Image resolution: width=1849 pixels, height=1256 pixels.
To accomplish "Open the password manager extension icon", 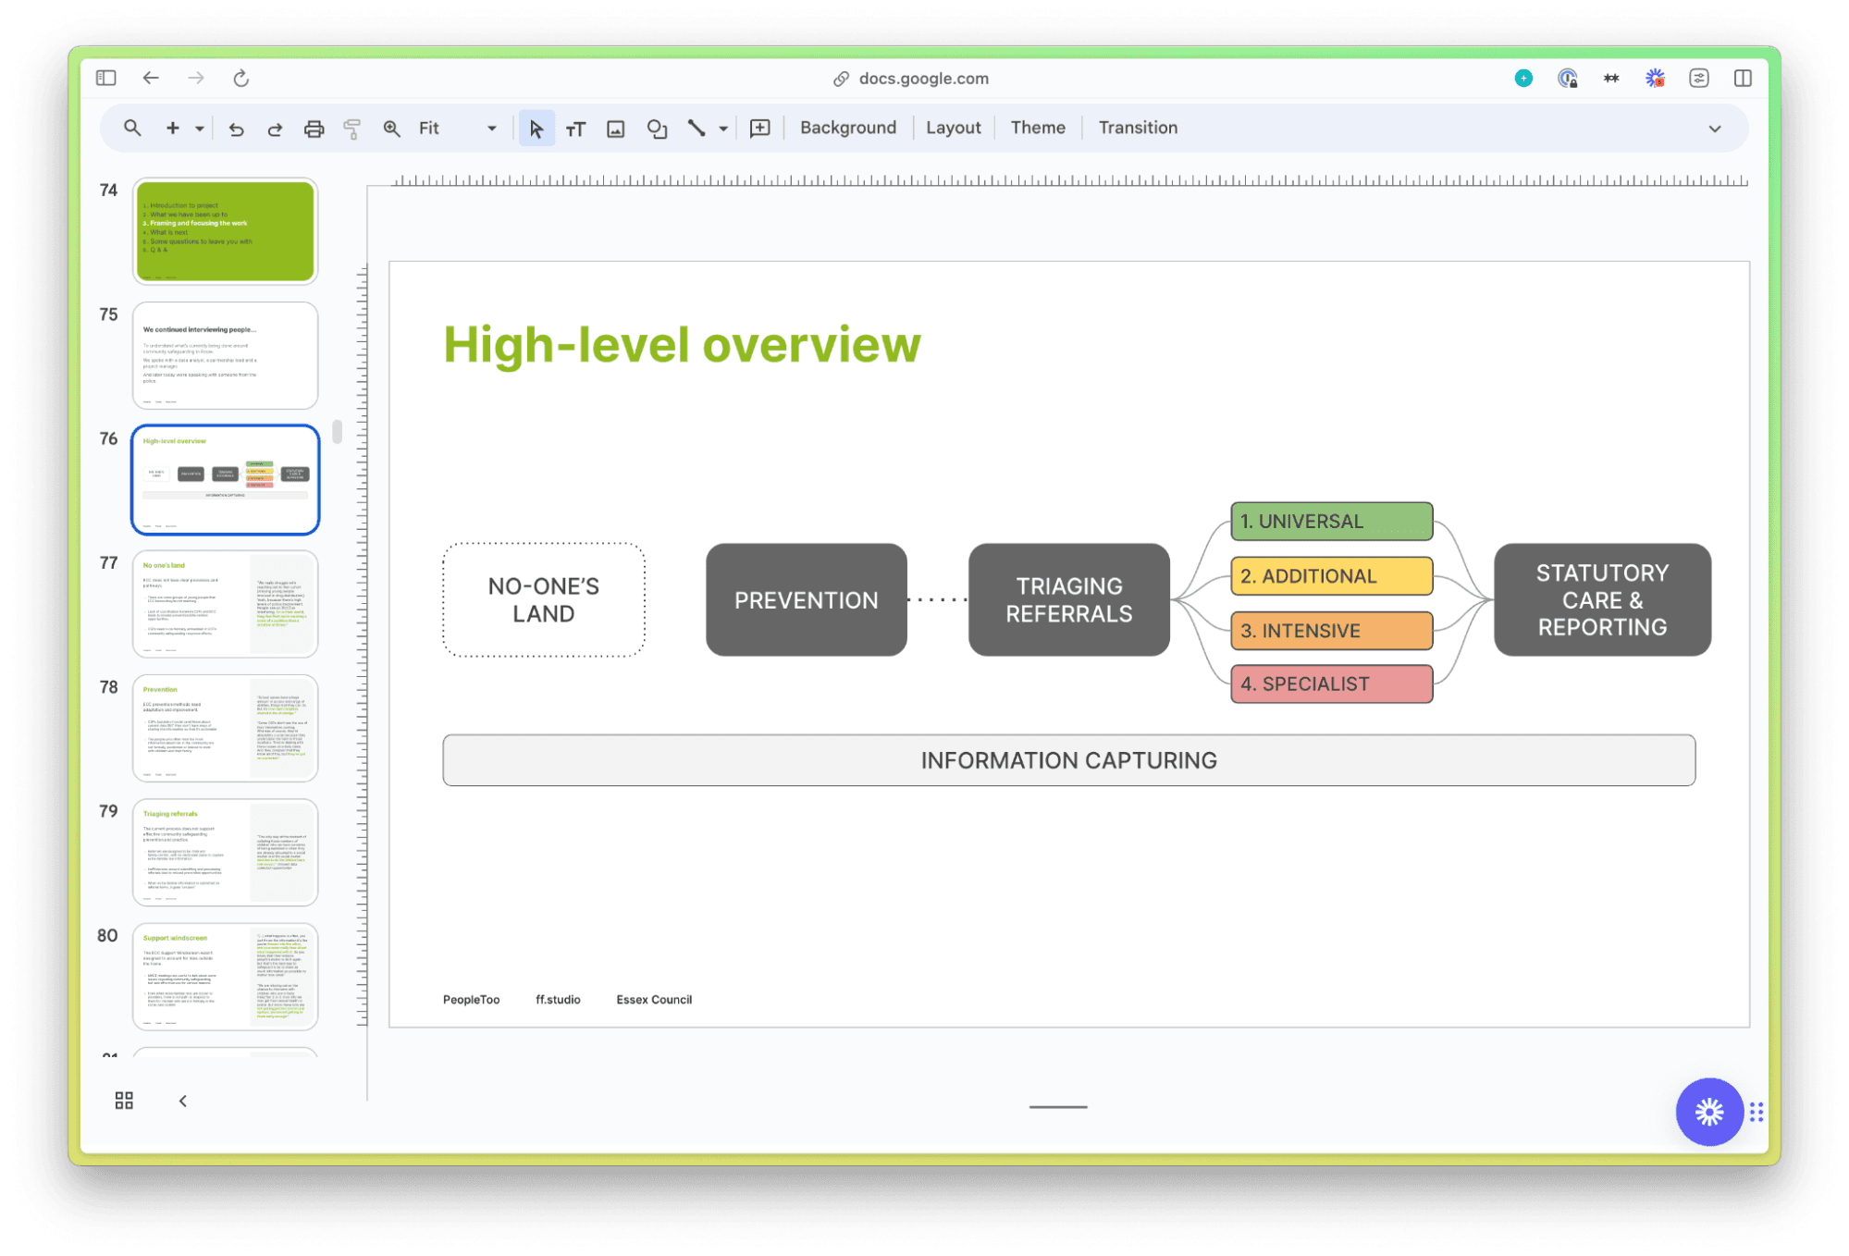I will point(1567,79).
